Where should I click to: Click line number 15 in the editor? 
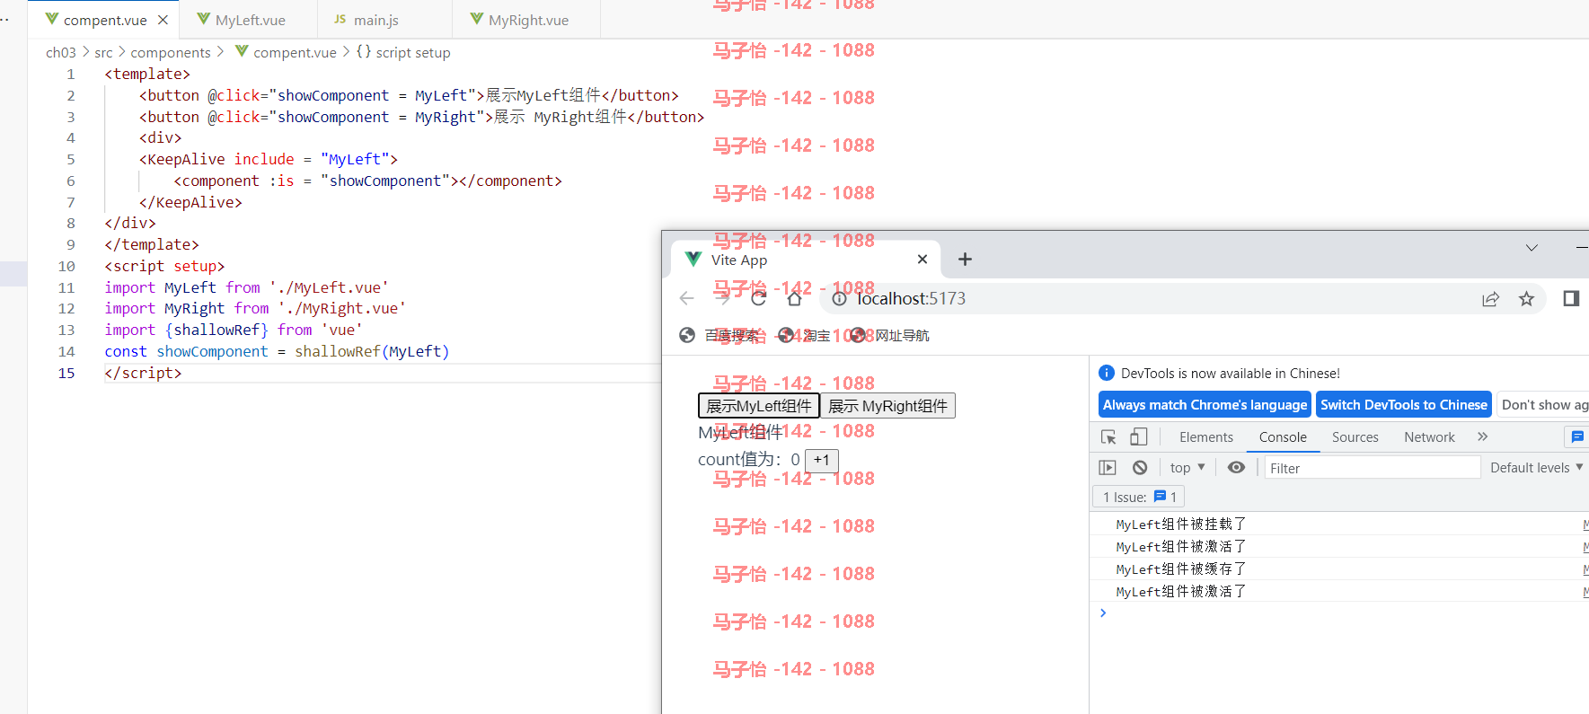(x=66, y=374)
